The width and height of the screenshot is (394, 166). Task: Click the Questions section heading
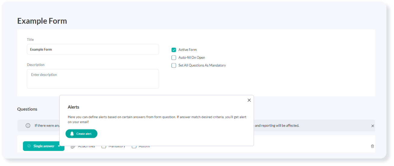pyautogui.click(x=27, y=109)
